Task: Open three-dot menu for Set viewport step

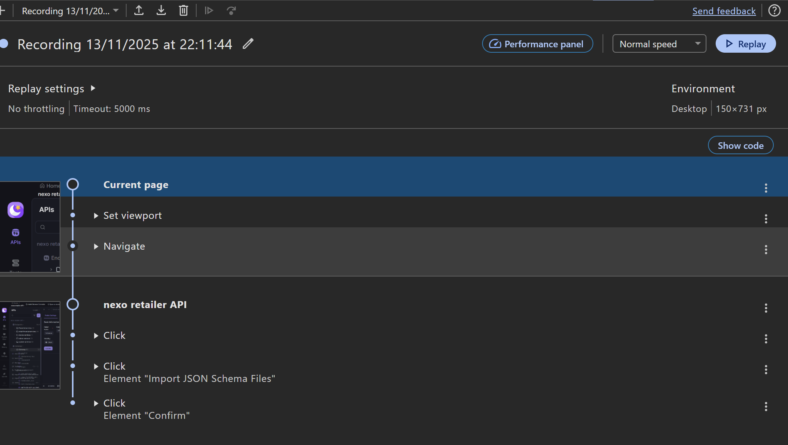Action: coord(766,219)
